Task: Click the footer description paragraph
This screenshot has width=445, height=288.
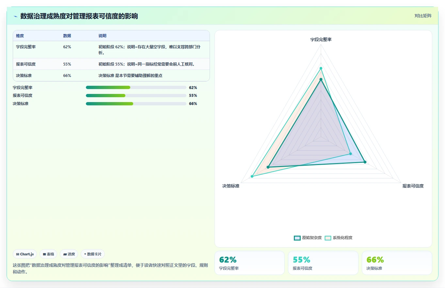Action: (x=110, y=268)
